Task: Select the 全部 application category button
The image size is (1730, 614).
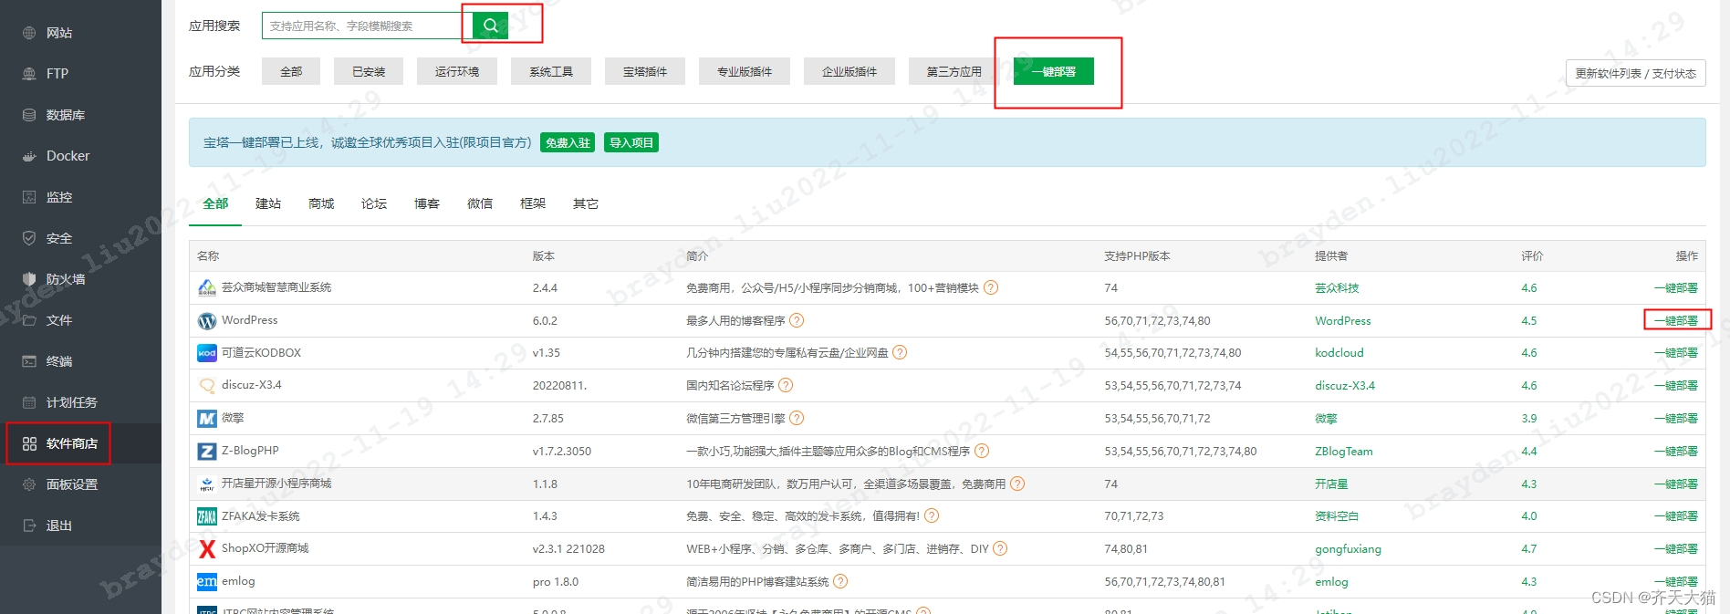Action: tap(291, 71)
